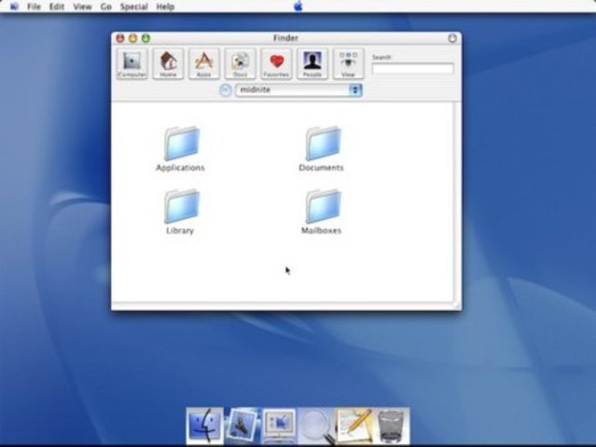Open the File menu

[x=34, y=7]
